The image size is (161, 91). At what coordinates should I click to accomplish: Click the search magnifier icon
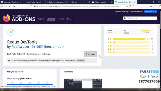[x=125, y=18]
